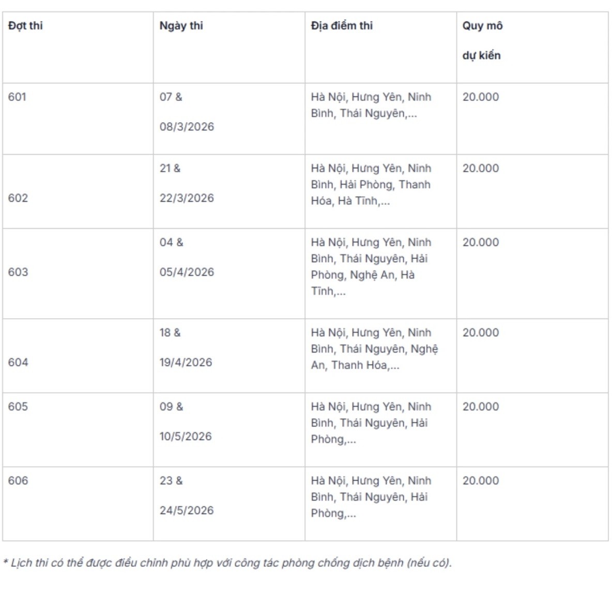
Task: Click the "Quy mô dự kiến" header
Action: pos(482,40)
